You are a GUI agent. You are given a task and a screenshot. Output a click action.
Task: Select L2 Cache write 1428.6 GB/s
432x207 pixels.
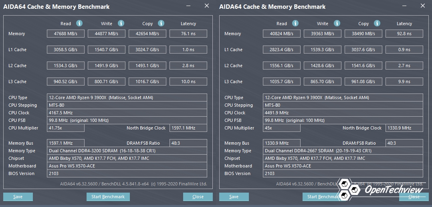tap(322, 66)
